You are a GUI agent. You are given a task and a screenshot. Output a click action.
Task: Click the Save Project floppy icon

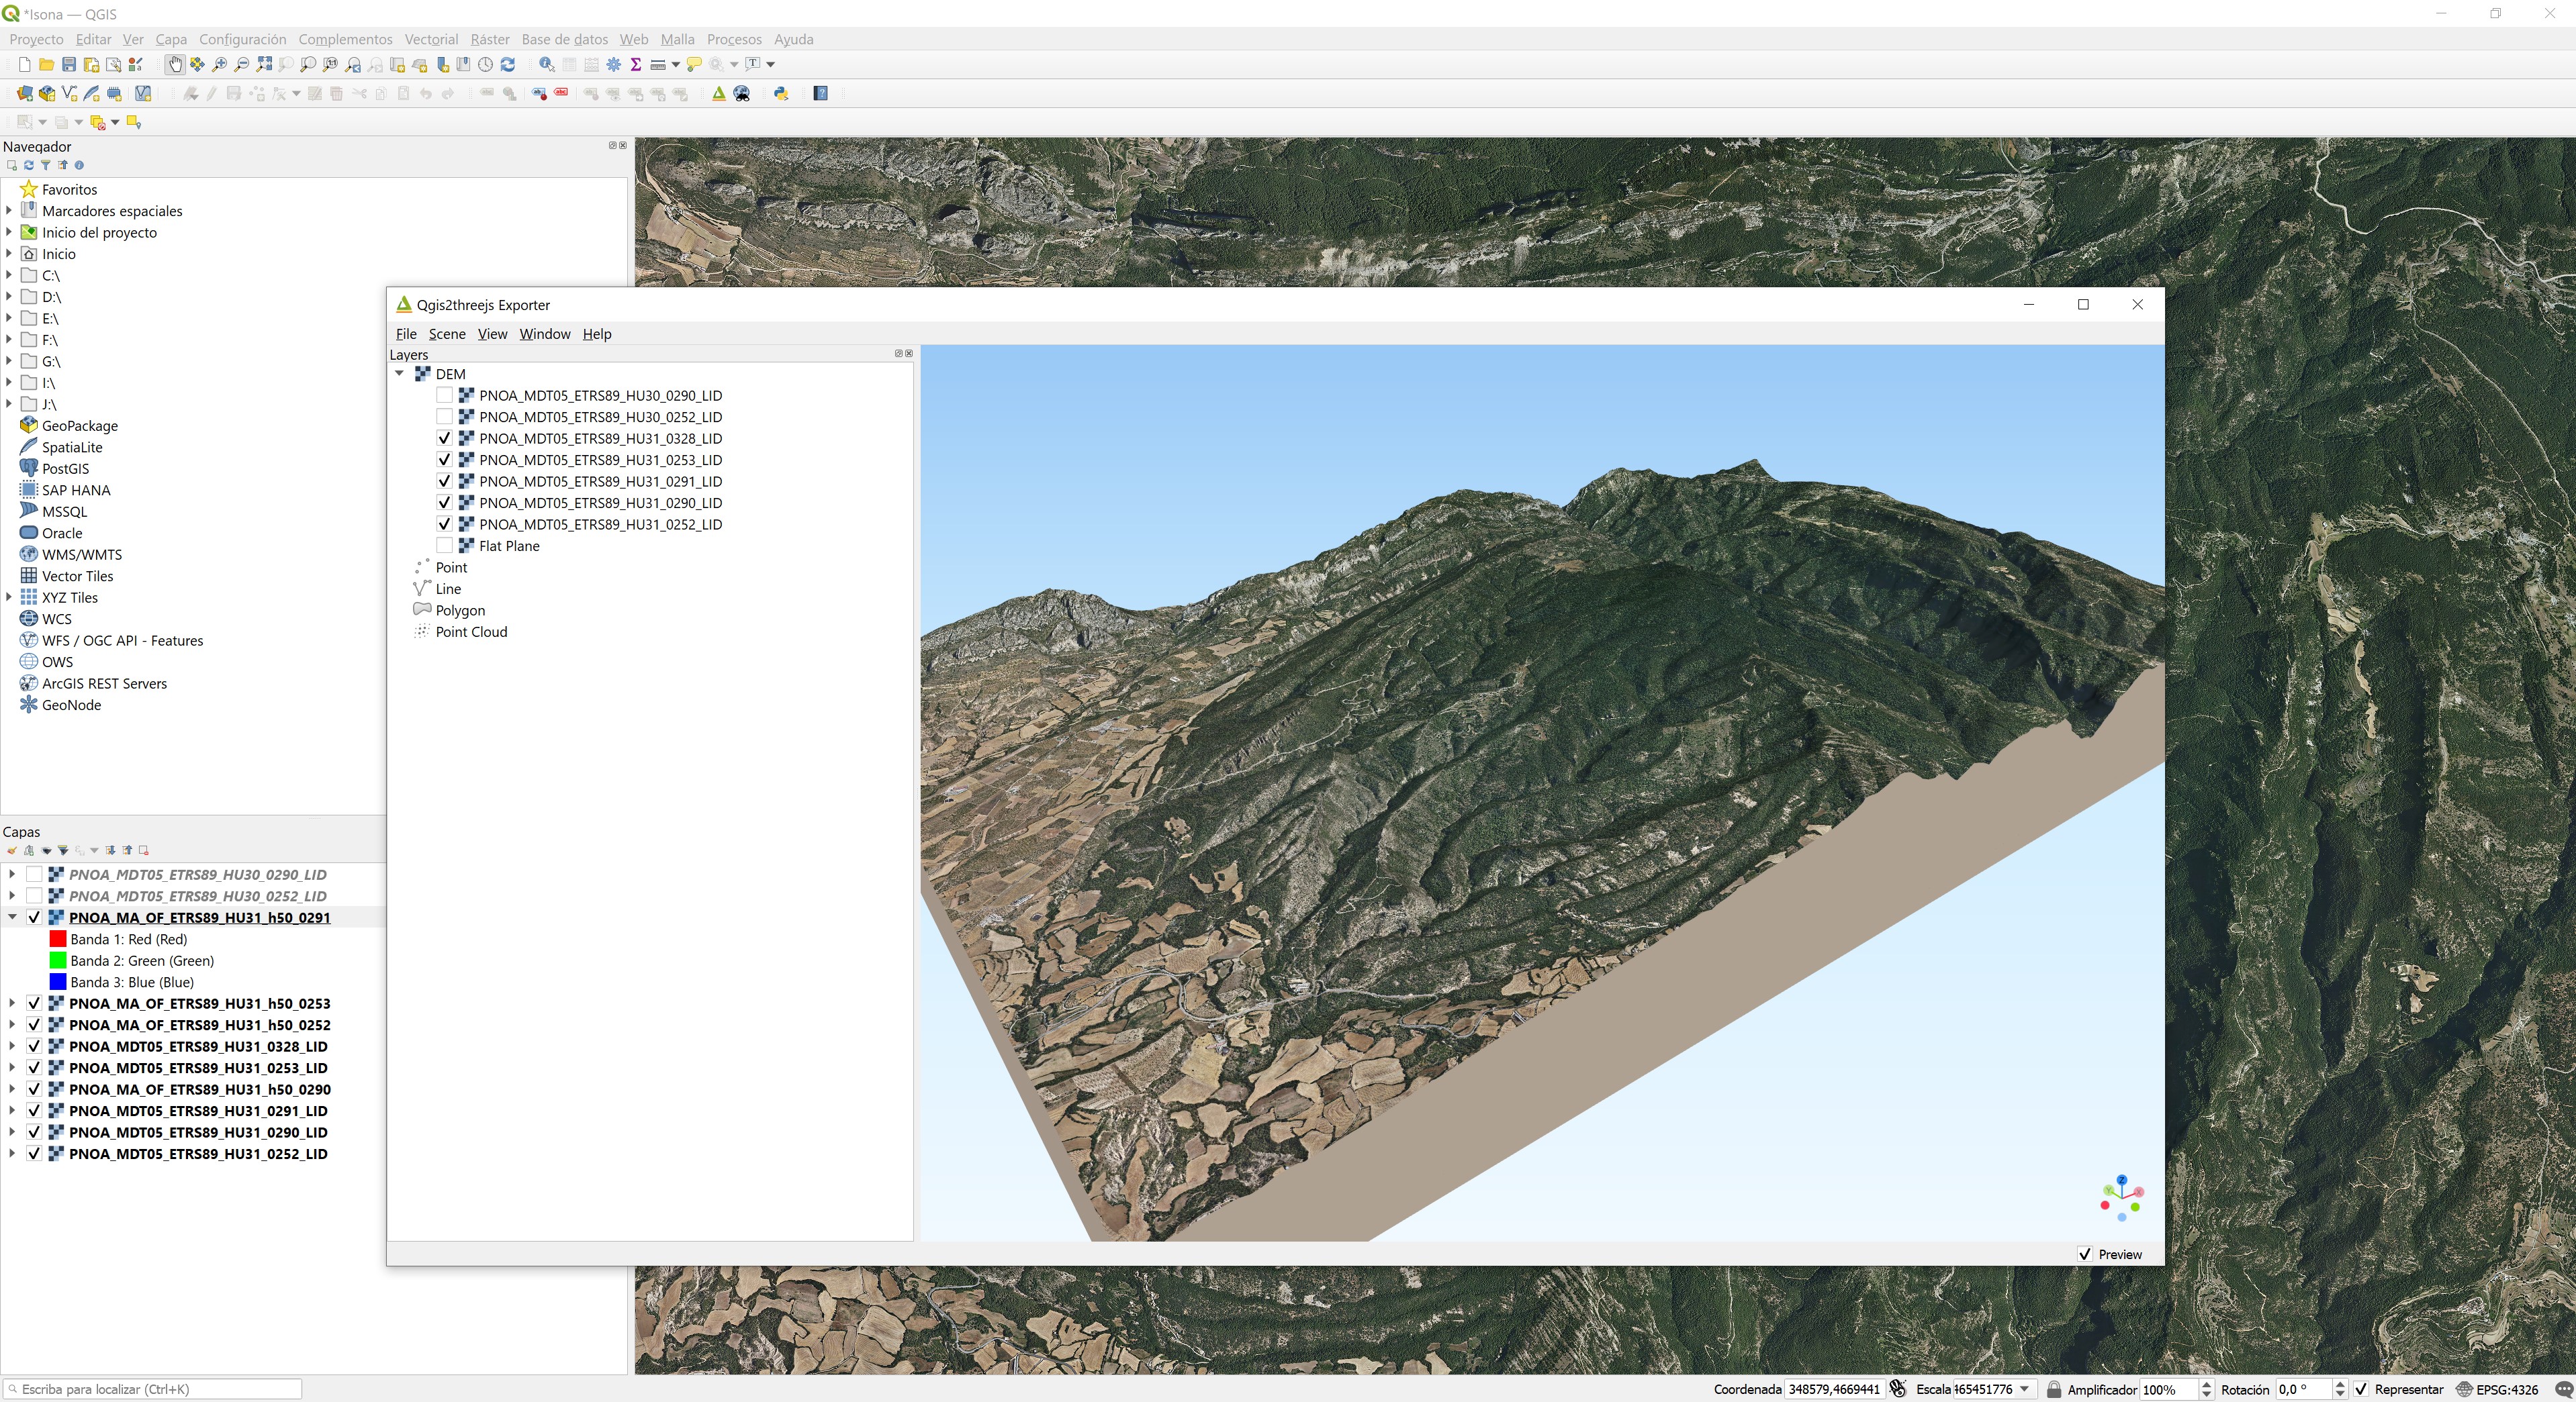(69, 64)
